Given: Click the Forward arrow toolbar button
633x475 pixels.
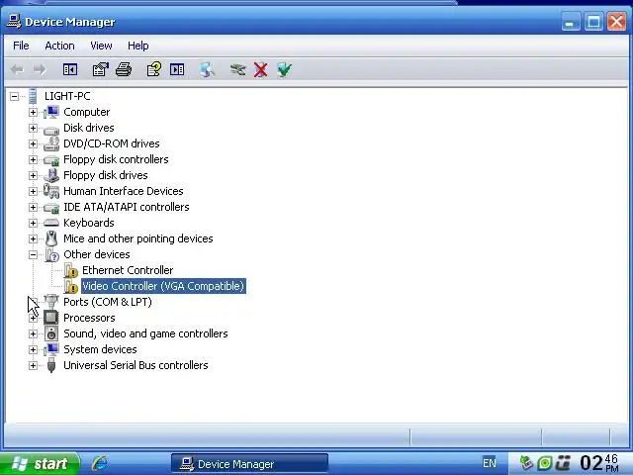Looking at the screenshot, I should [40, 70].
